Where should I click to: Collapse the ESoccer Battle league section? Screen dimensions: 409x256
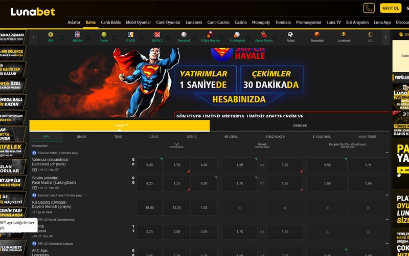point(387,153)
